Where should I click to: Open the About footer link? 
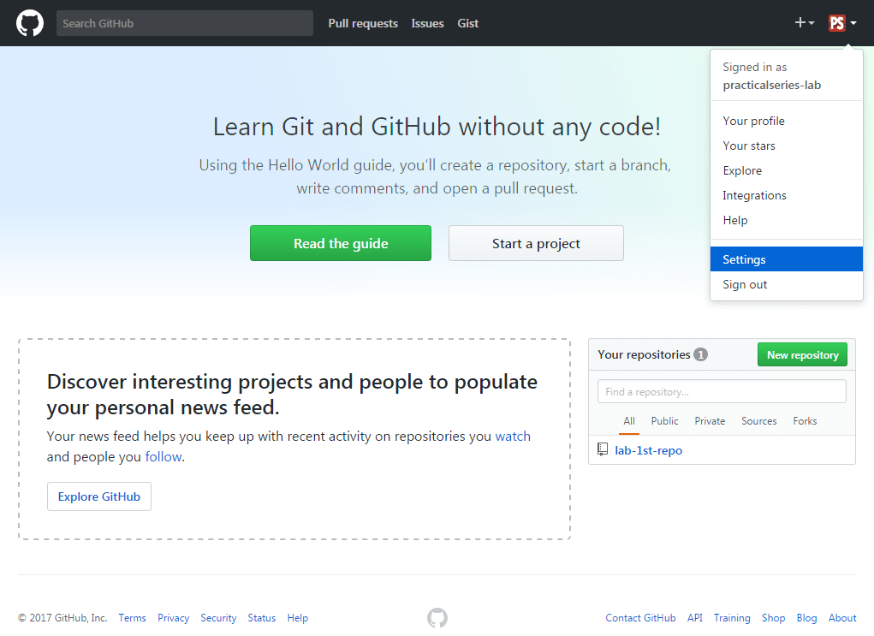(x=842, y=618)
